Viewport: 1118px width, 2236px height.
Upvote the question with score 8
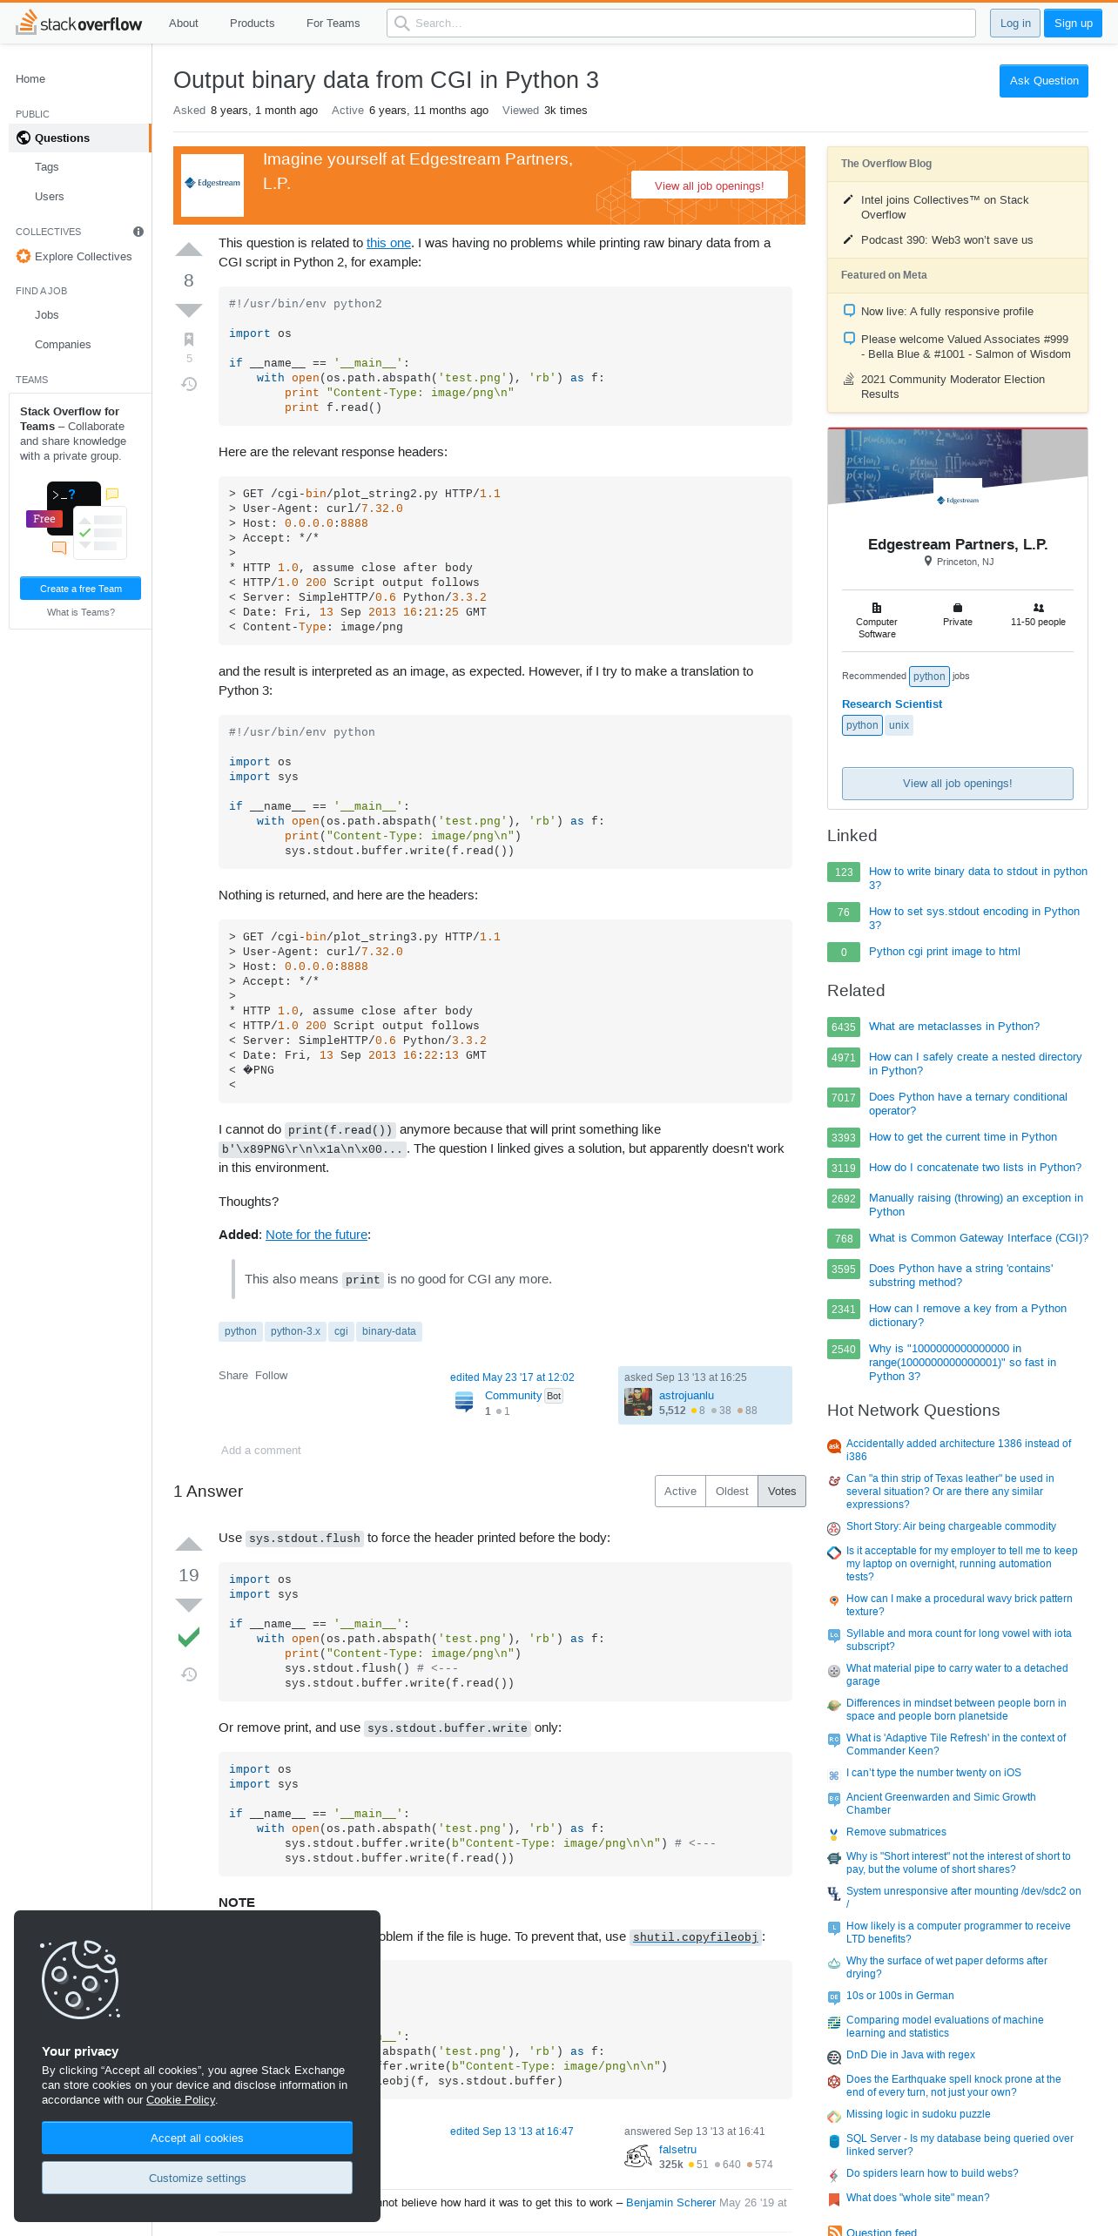click(x=189, y=251)
